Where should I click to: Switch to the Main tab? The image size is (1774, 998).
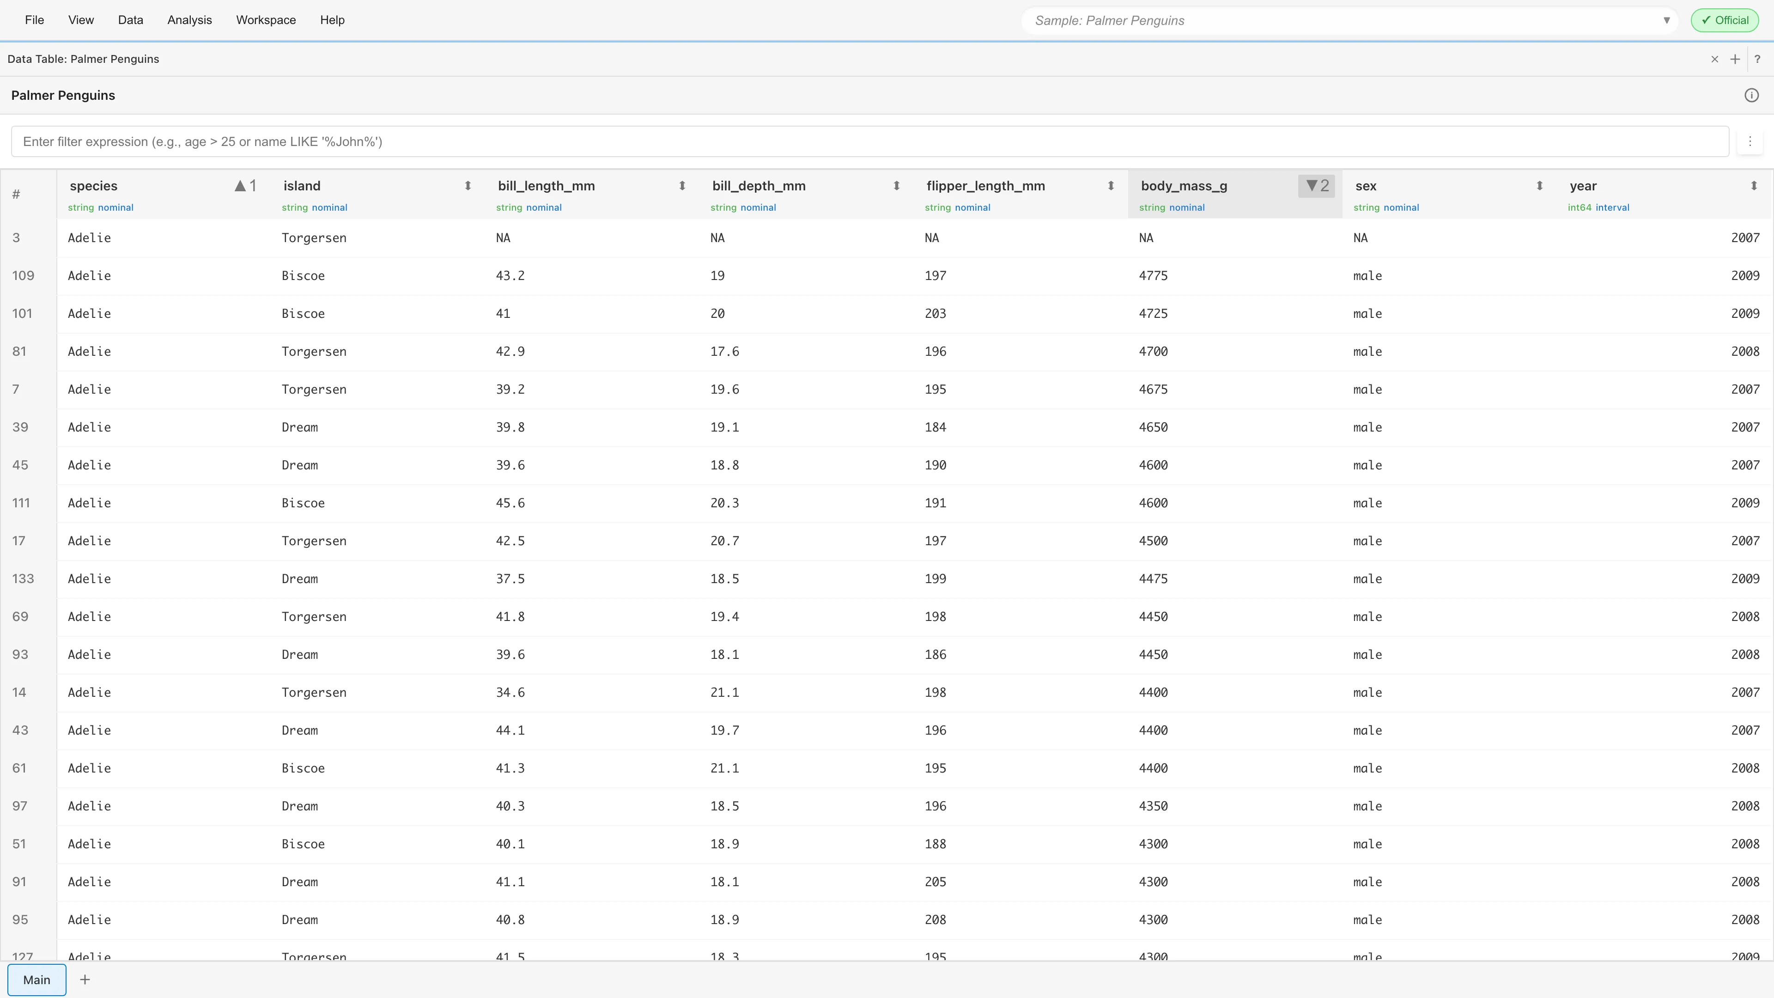(x=37, y=980)
